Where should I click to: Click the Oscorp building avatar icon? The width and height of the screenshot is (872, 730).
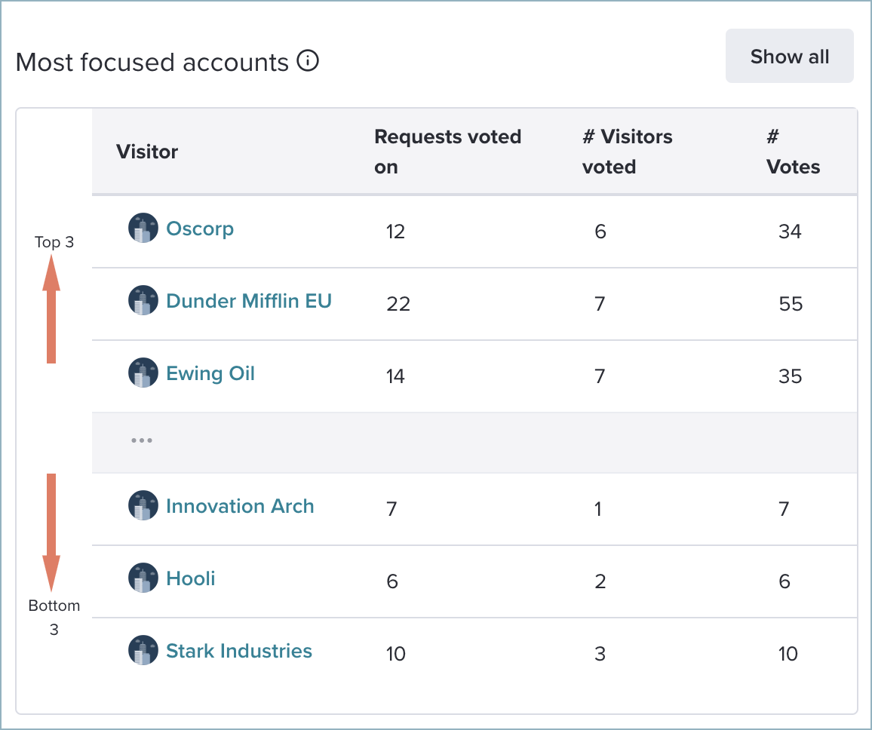tap(143, 228)
